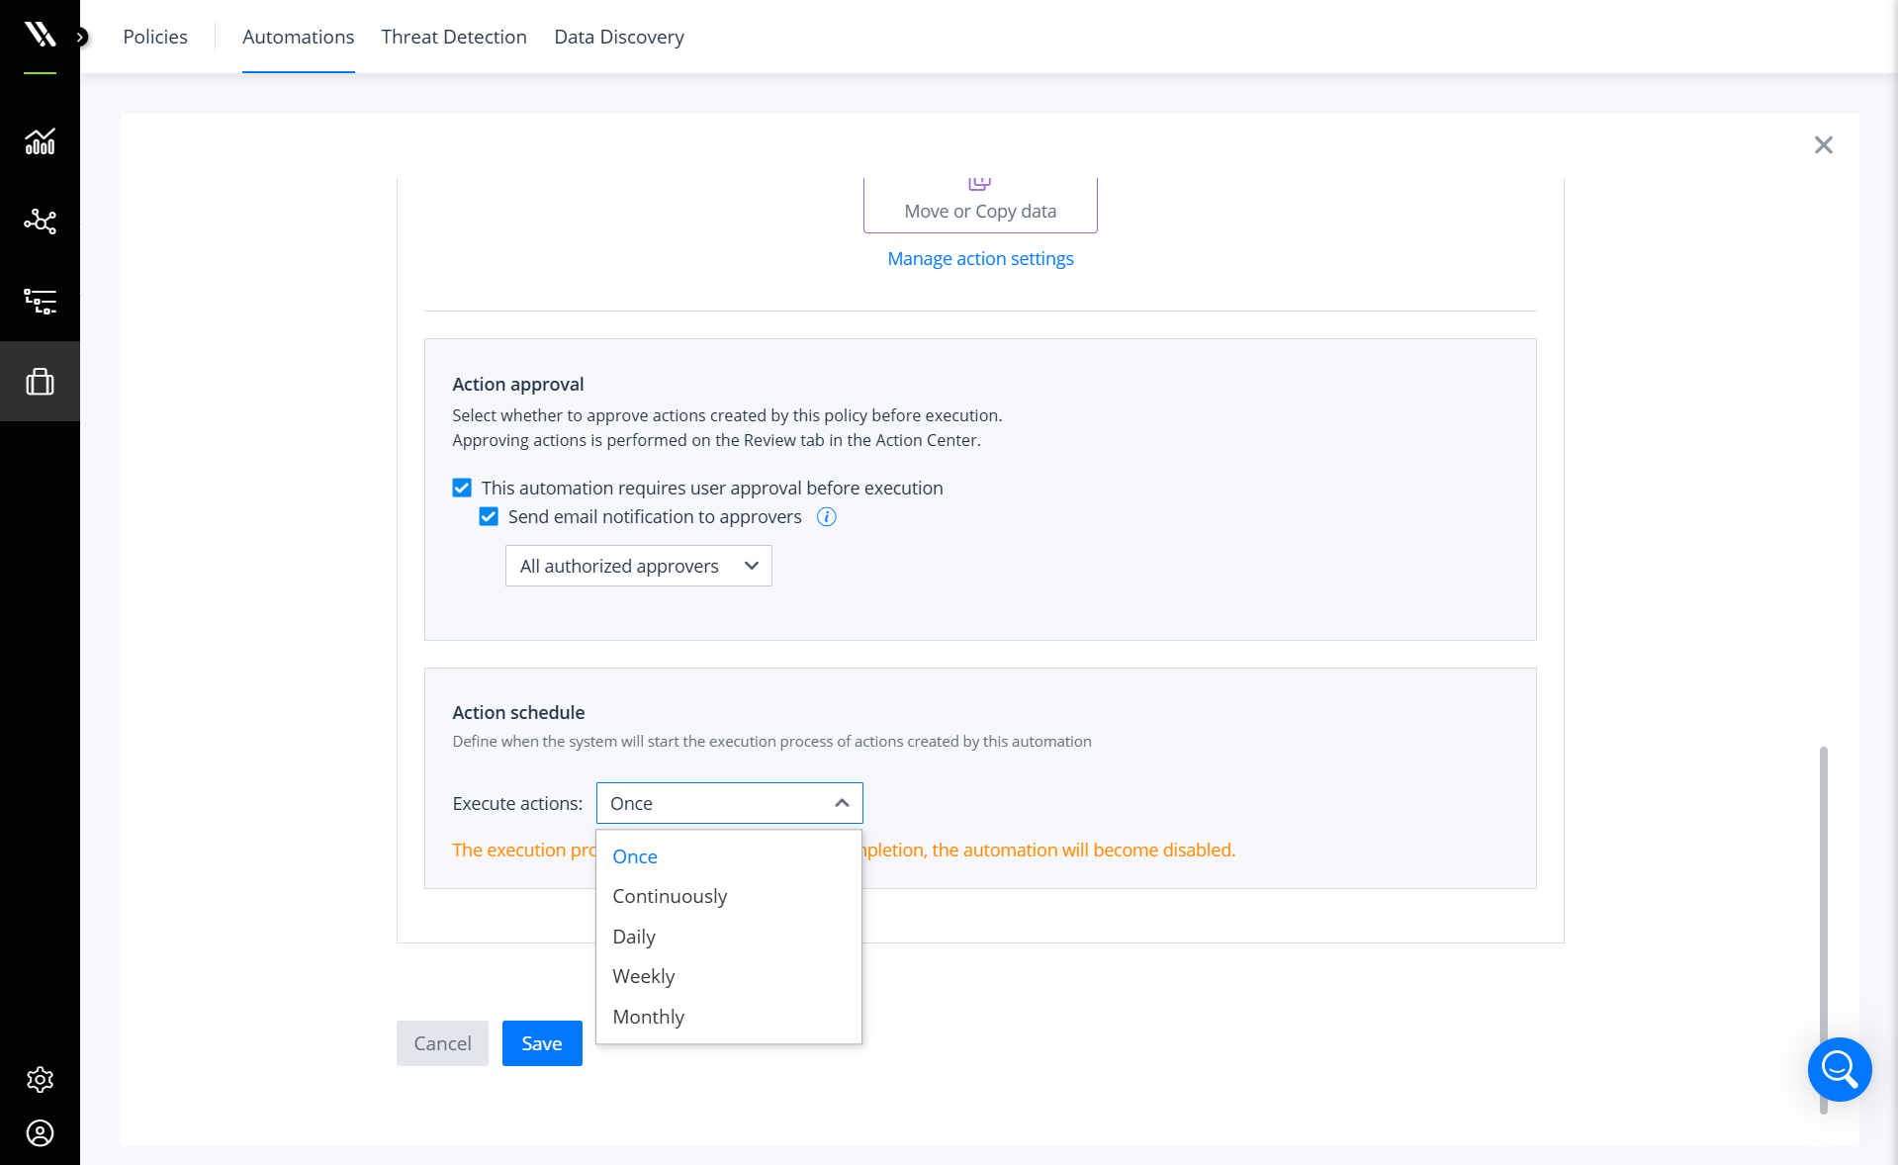Open the help chat bubble bottom right

click(1839, 1069)
